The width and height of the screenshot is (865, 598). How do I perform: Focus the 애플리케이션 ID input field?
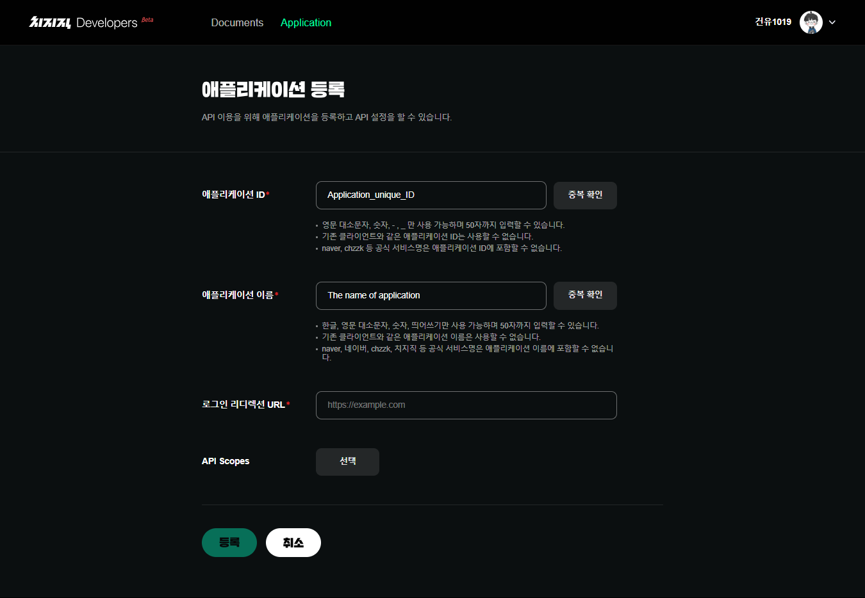tap(431, 195)
